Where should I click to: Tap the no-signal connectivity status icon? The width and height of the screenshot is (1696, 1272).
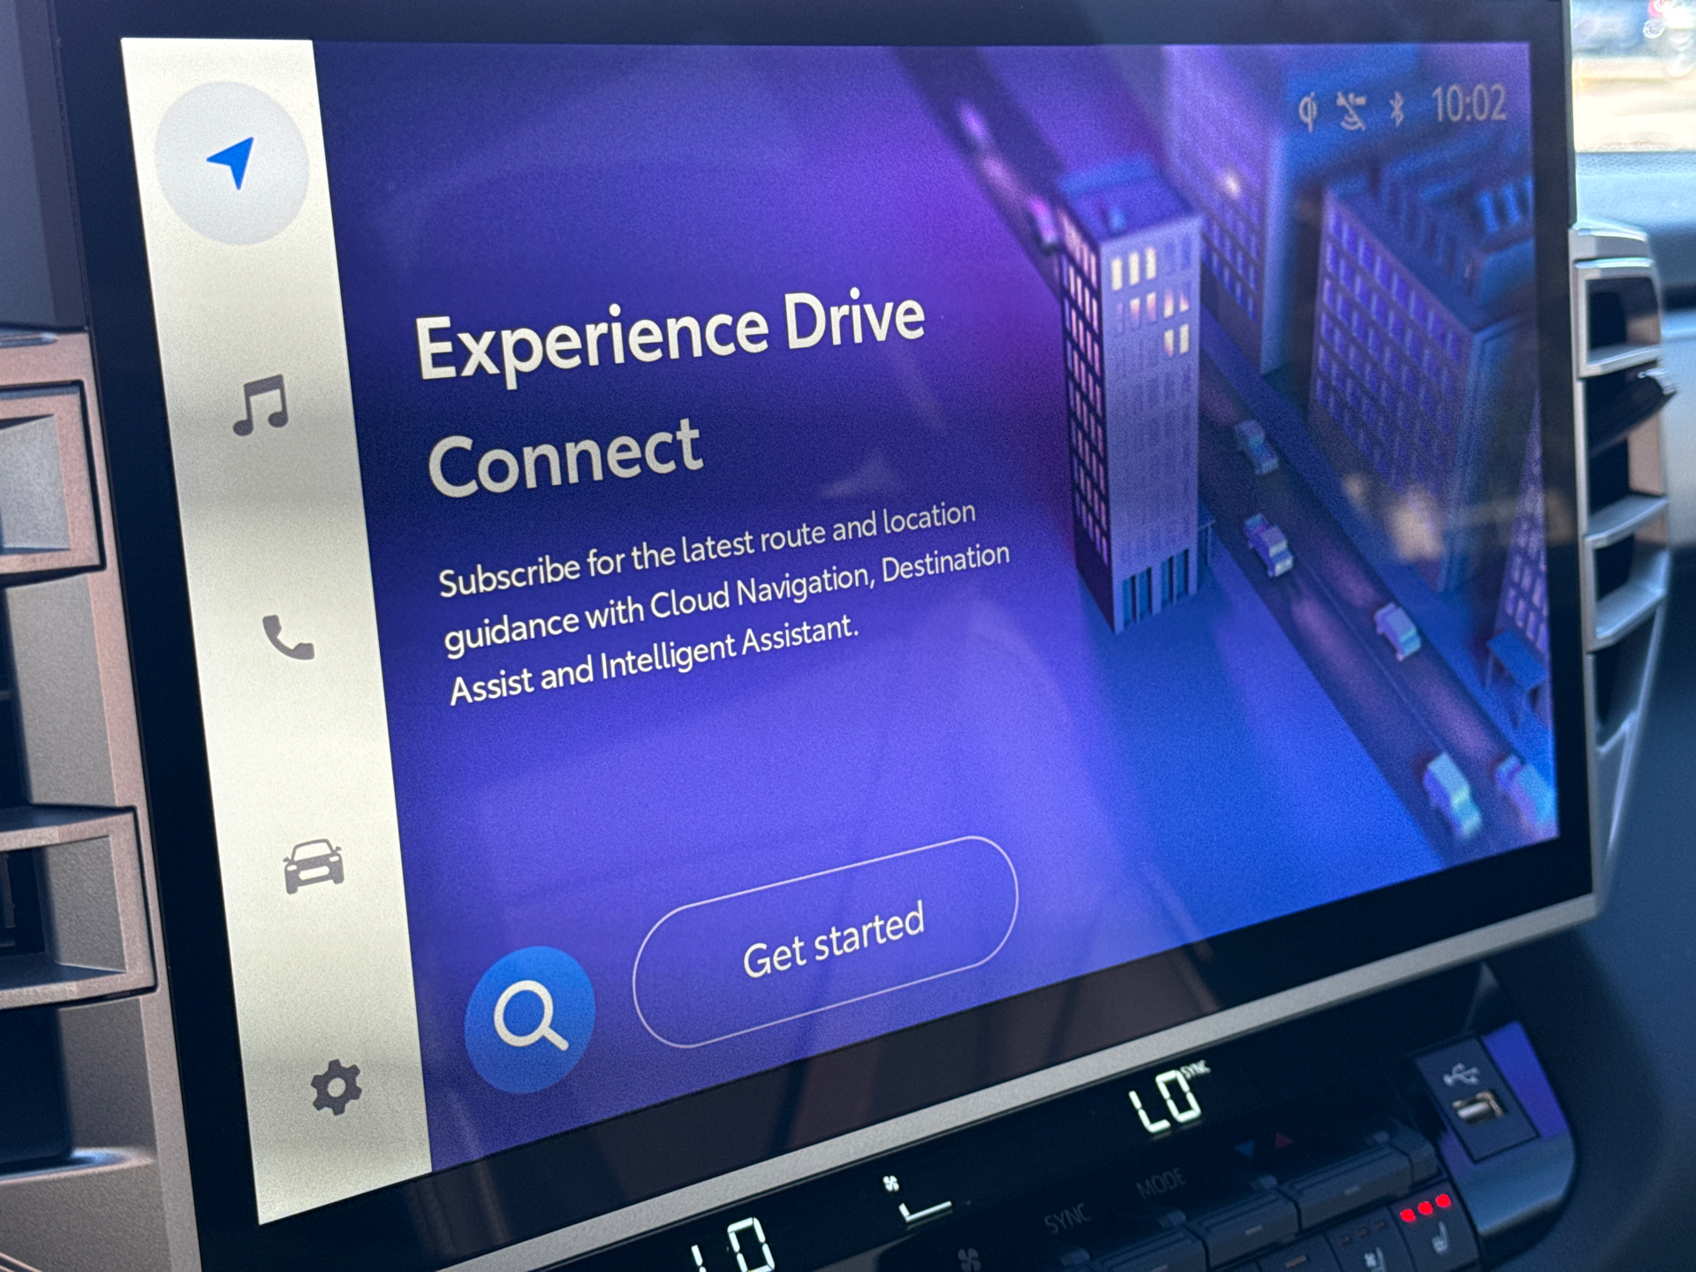pyautogui.click(x=1351, y=111)
